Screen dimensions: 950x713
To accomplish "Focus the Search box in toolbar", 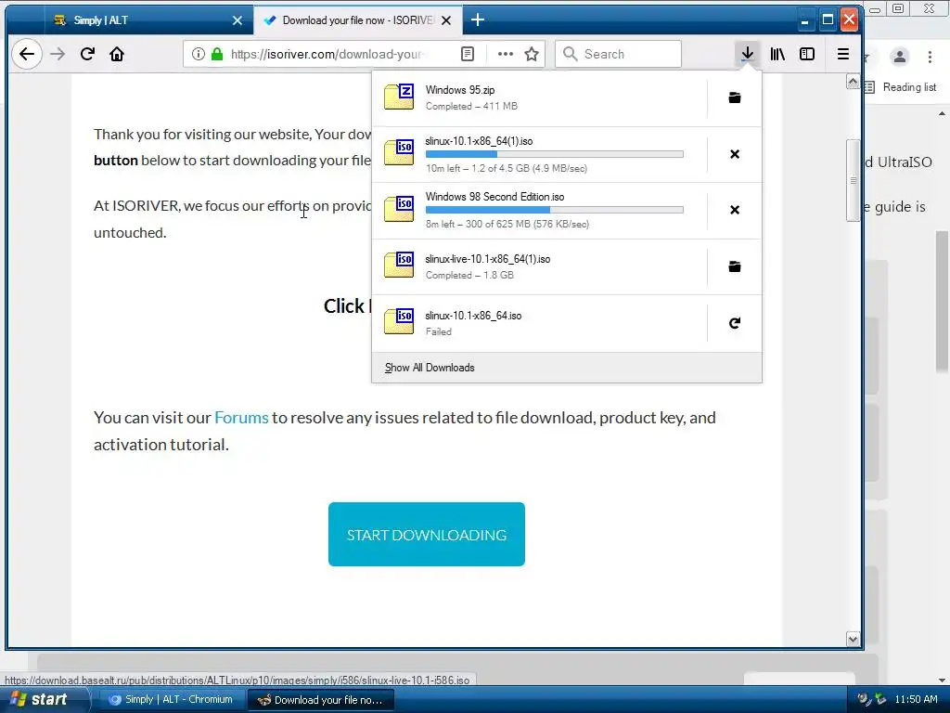I will point(618,54).
